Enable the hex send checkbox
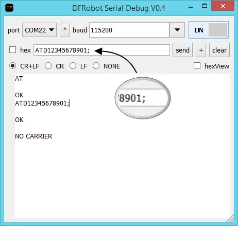238x226 pixels. pyautogui.click(x=12, y=50)
